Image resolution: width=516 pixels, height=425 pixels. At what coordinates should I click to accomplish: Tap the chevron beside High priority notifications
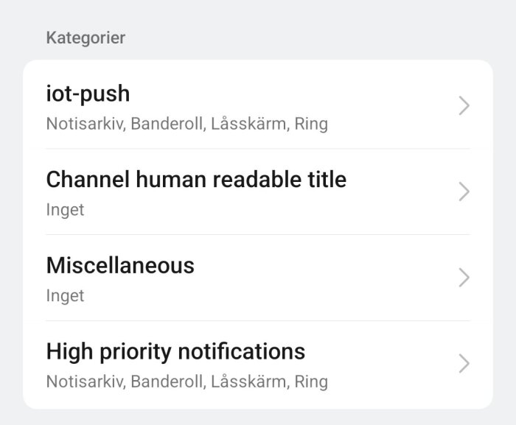(x=464, y=363)
